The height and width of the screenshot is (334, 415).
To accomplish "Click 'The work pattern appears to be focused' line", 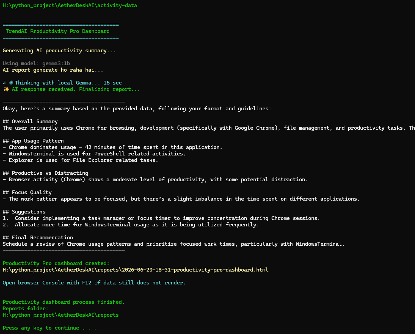I will click(x=181, y=199).
